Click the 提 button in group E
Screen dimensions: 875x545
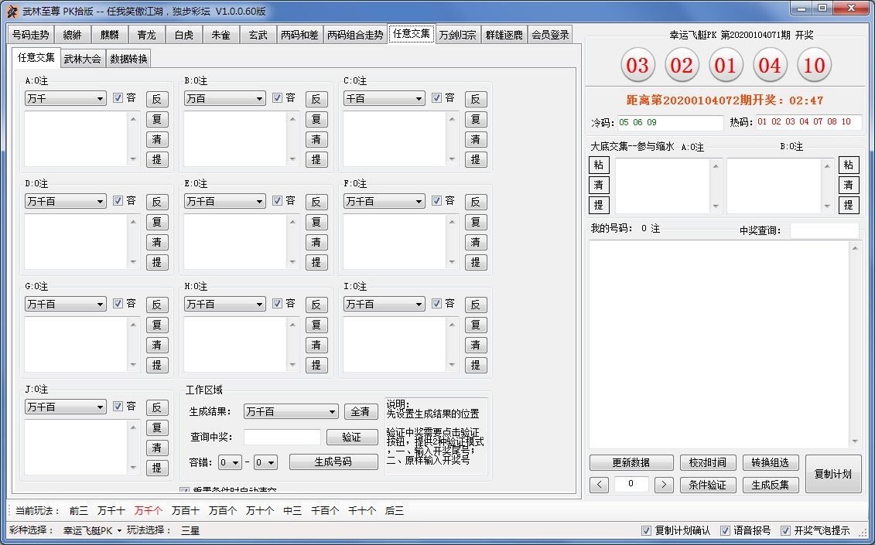click(x=316, y=262)
